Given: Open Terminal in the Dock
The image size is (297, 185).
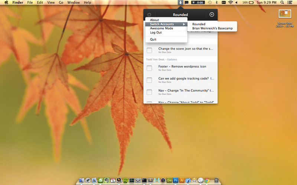Looking at the screenshot, I should (144, 181).
